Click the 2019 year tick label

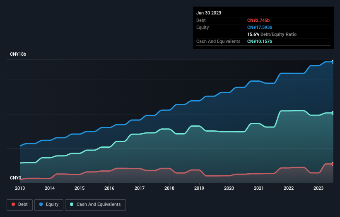tap(199, 188)
